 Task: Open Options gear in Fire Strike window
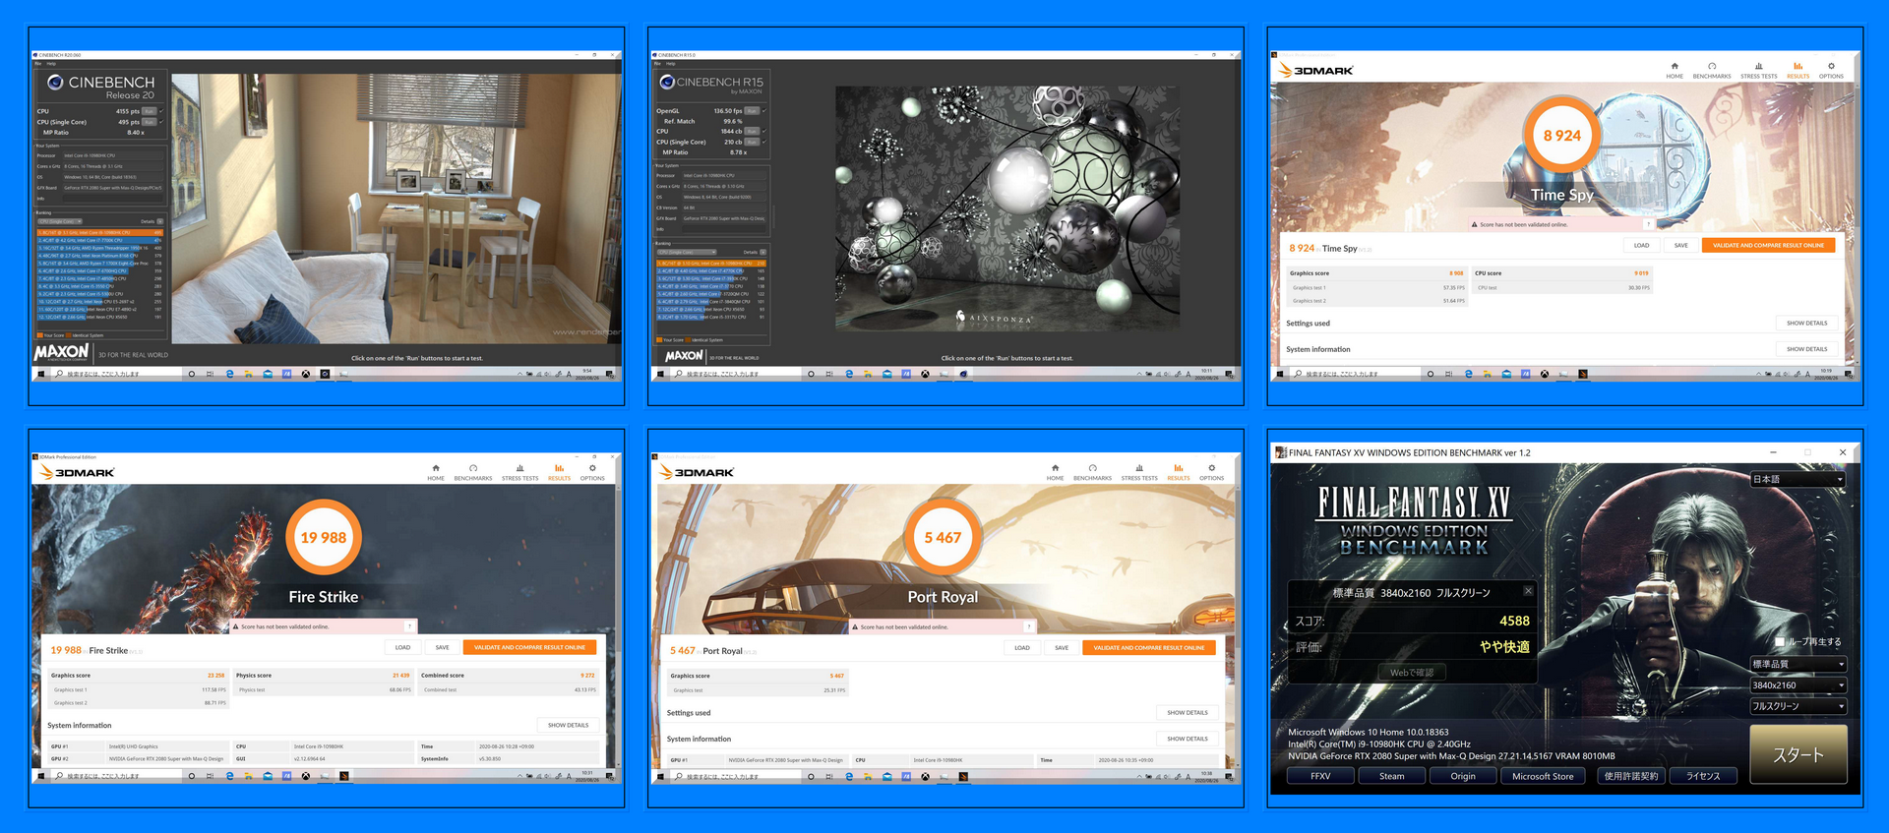point(592,469)
